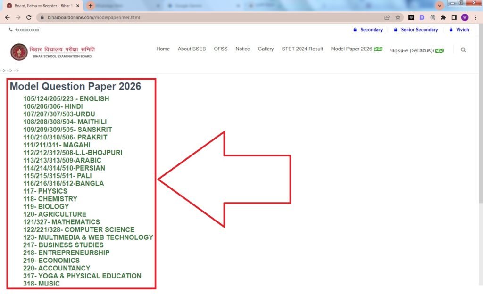Viewport: 483px width, 294px height.
Task: Open the ENGLISH model paper link
Action: (65, 99)
